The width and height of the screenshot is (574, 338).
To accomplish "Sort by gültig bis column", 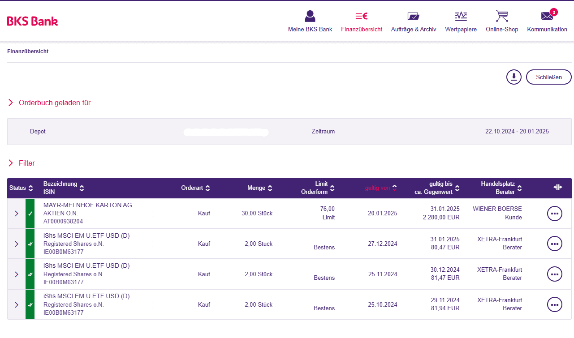I will (x=437, y=187).
